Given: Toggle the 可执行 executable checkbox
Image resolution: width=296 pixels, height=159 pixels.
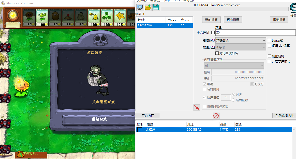Looking at the screenshot, I should (x=252, y=84).
